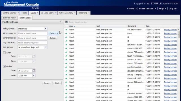Click the Find button
181x101 pixels.
pyautogui.click(x=57, y=83)
